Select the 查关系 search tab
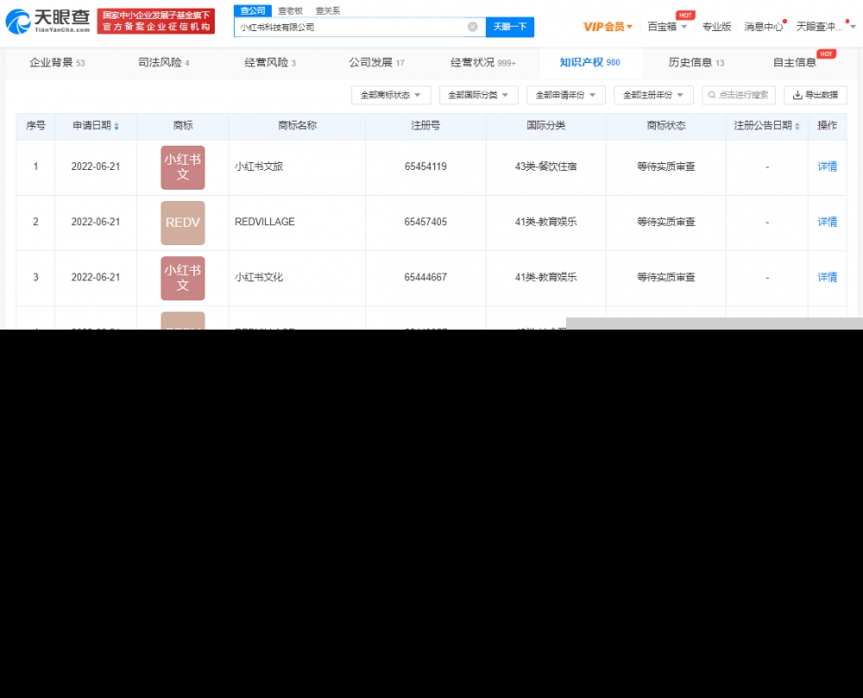The image size is (863, 698). point(327,10)
